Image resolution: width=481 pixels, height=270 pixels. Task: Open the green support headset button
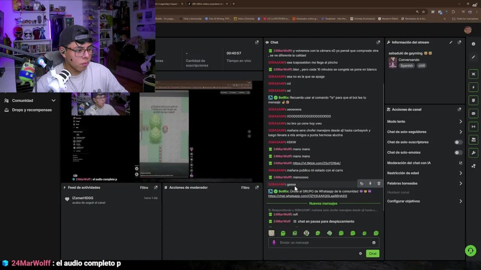470,250
